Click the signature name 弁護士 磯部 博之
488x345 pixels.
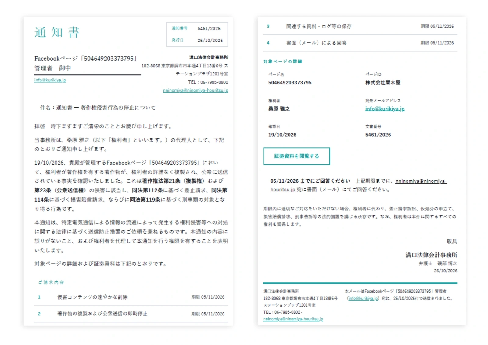pyautogui.click(x=438, y=263)
